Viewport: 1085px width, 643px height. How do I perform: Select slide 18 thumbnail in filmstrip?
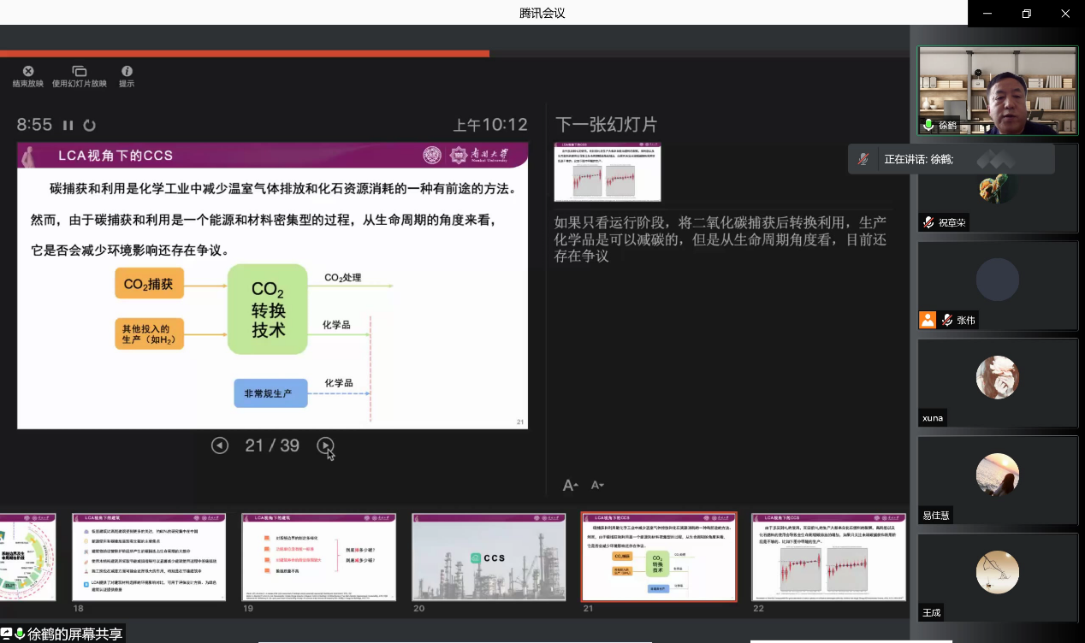[148, 557]
